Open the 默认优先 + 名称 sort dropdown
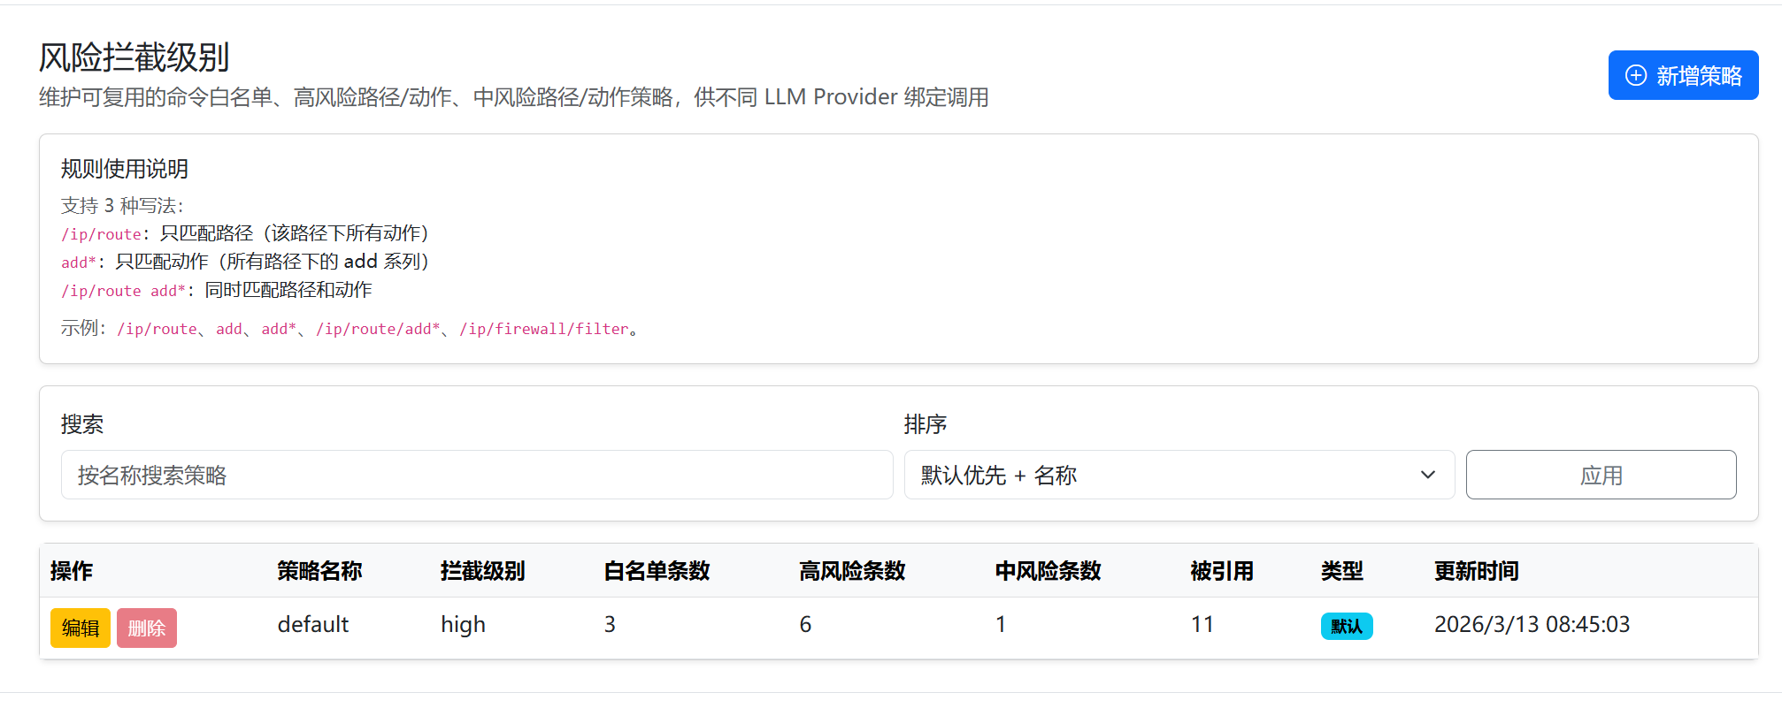The width and height of the screenshot is (1782, 708). click(x=1178, y=476)
